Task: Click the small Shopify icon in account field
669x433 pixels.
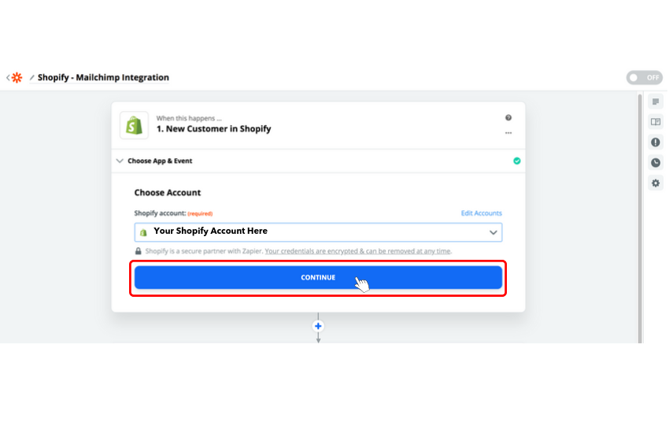Action: (143, 232)
